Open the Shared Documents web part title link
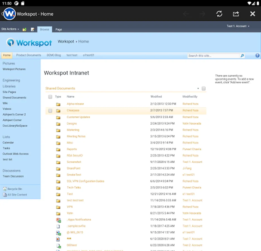261x251 pixels. pos(60,88)
